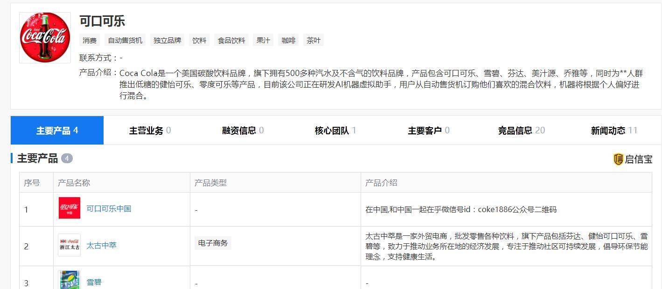Switch to the 核心团队 tab
The height and width of the screenshot is (289, 662).
335,131
